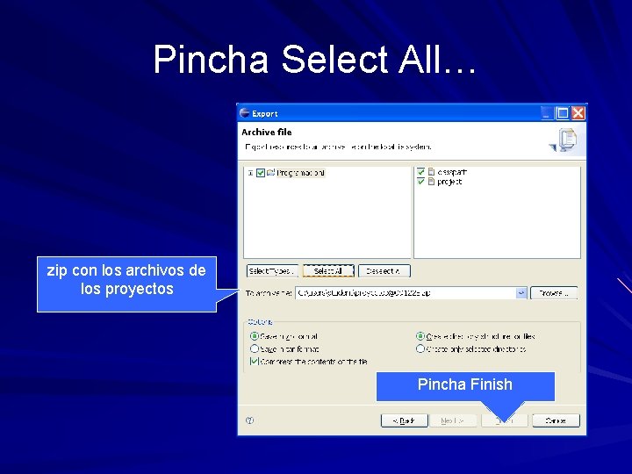The width and height of the screenshot is (632, 474).
Task: Maximize the Export dialog window
Action: [x=563, y=113]
